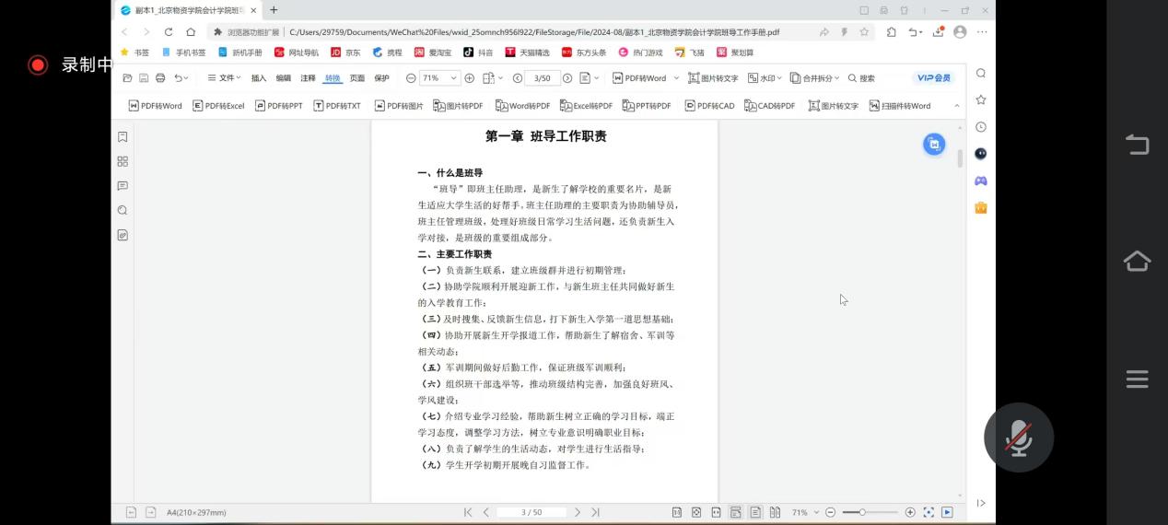The height and width of the screenshot is (525, 1168).
Task: Adjust the zoom slider in status bar
Action: (x=862, y=512)
